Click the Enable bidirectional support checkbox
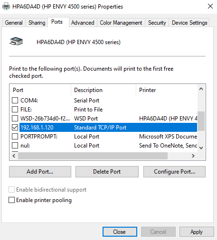The height and width of the screenshot is (240, 217). pyautogui.click(x=11, y=189)
